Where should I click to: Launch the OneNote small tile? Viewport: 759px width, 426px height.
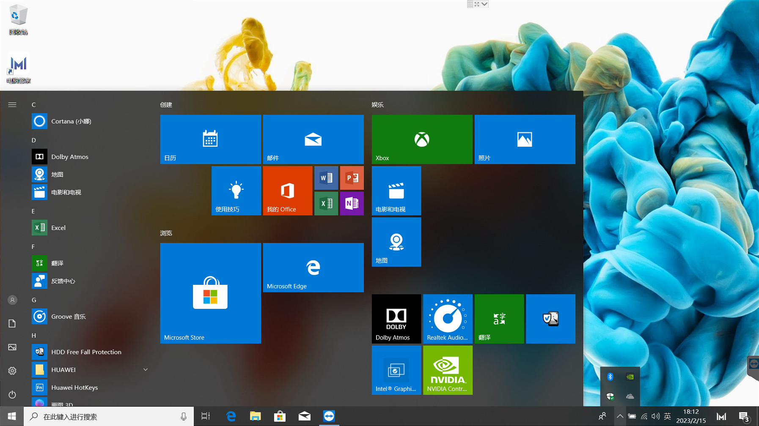(352, 204)
